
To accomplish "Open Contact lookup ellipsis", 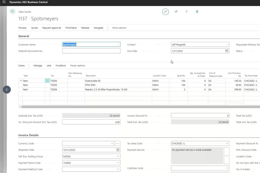I will pos(227,44).
